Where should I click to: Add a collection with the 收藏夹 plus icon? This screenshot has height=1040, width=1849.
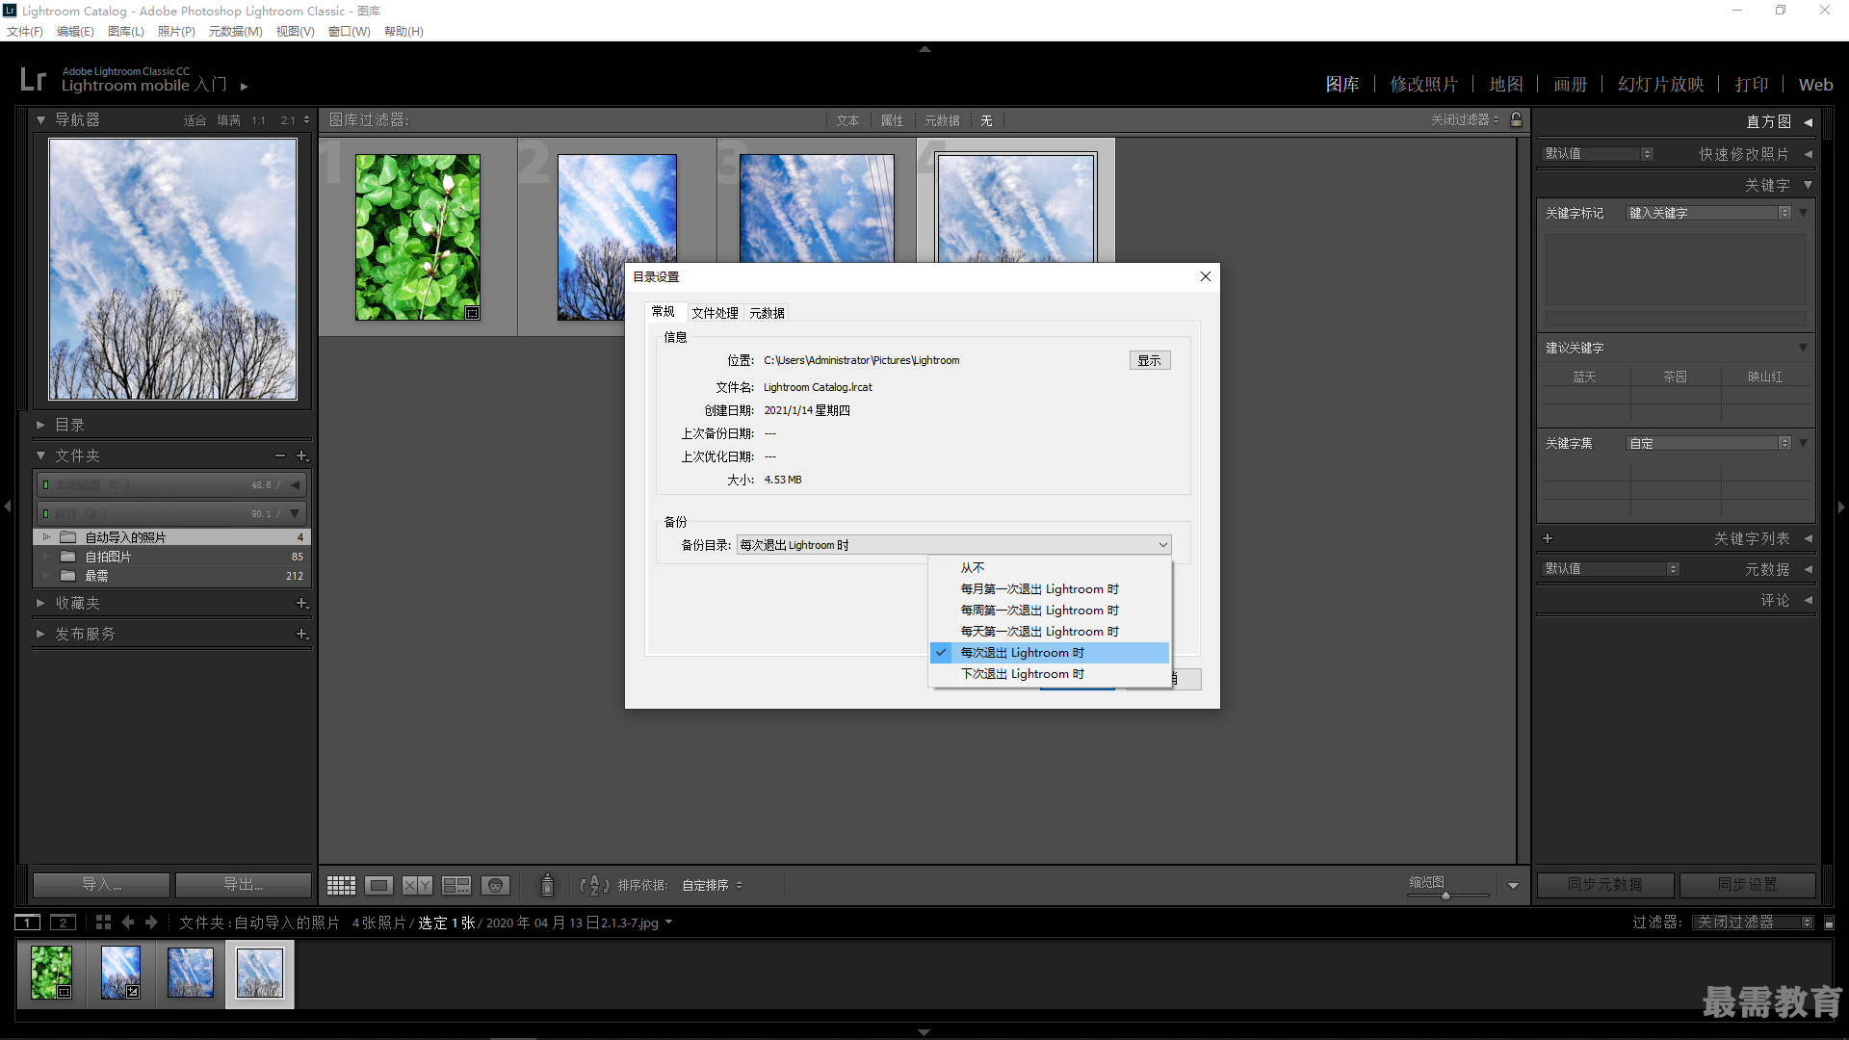pos(301,603)
